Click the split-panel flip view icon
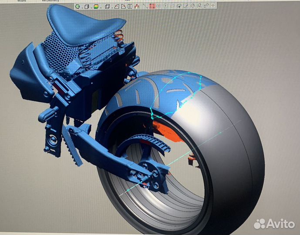This screenshot has height=235, width=300. pyautogui.click(x=130, y=7)
